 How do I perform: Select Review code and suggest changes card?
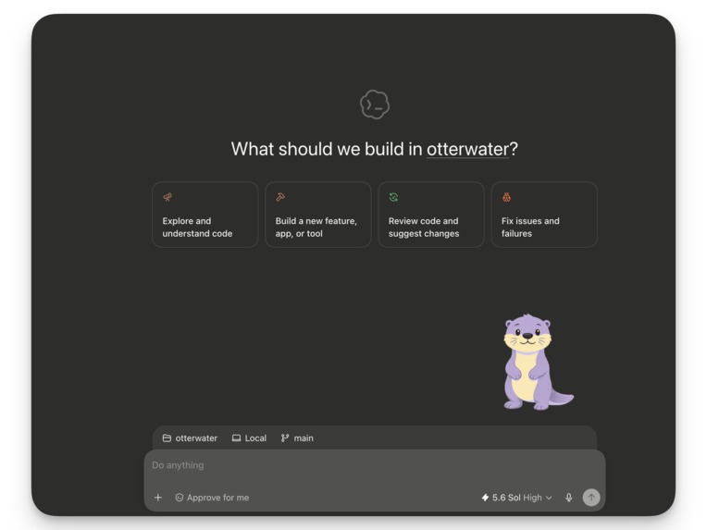pos(431,215)
